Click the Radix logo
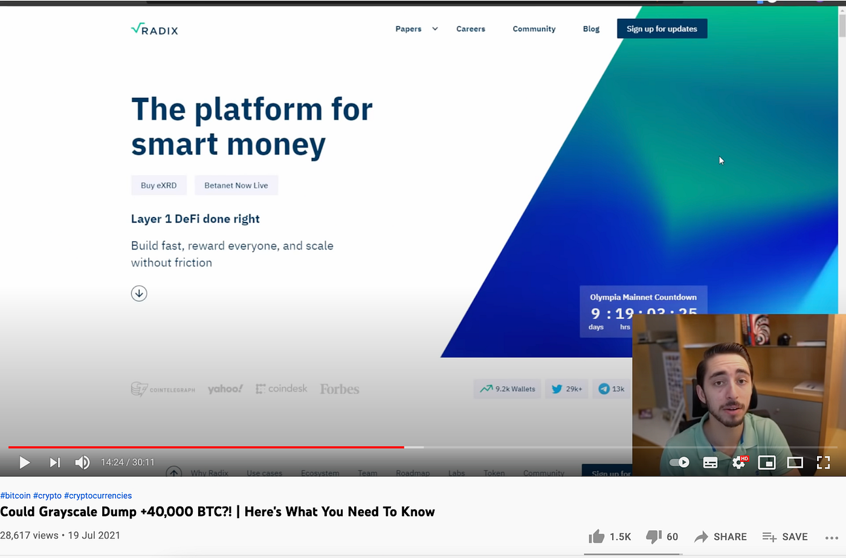Screen dimensions: 846x558 click(155, 29)
